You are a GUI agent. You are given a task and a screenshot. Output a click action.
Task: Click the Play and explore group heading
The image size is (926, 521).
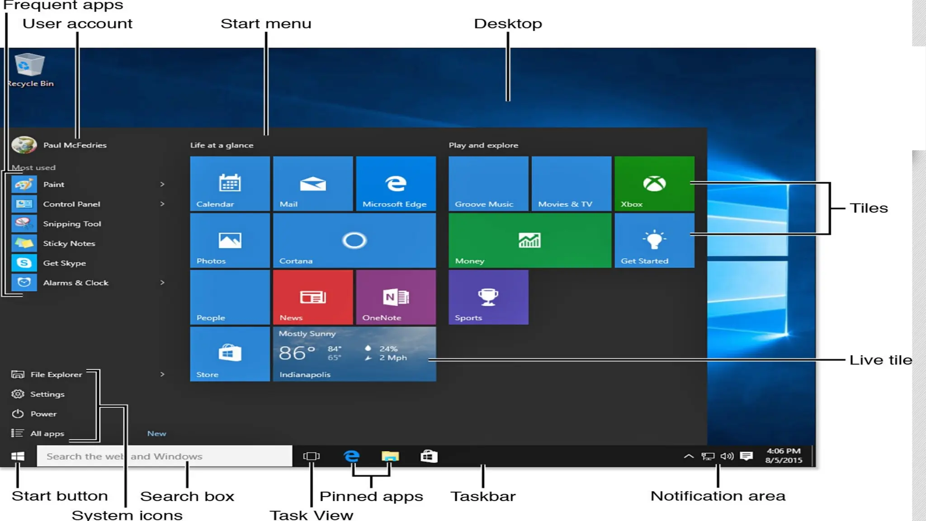[x=483, y=145]
